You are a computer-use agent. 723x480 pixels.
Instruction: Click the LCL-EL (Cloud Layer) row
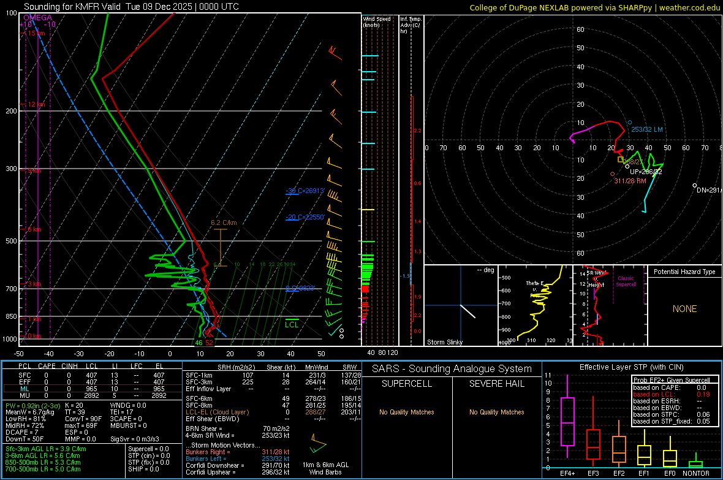(273, 412)
